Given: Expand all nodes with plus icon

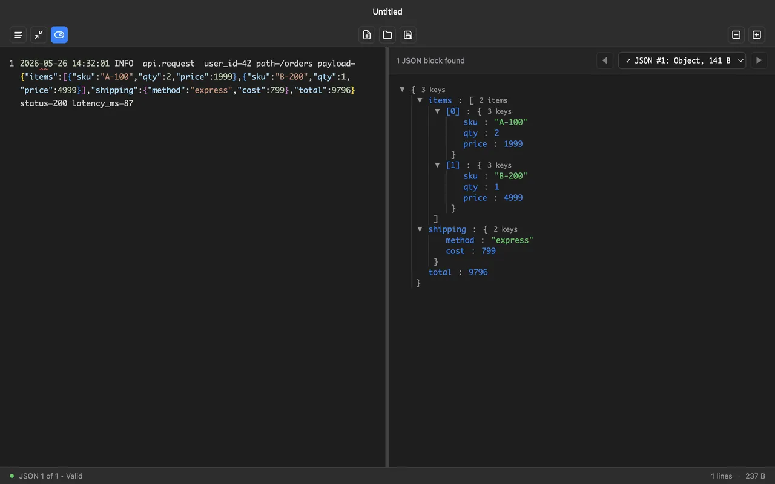Looking at the screenshot, I should click(x=757, y=35).
